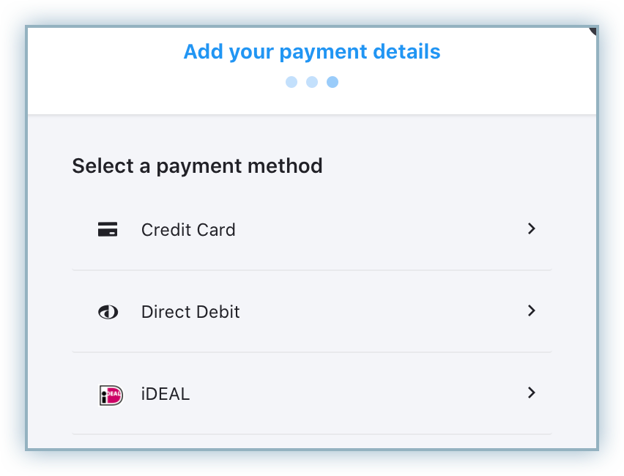Click the Direct Debit icon

(108, 312)
